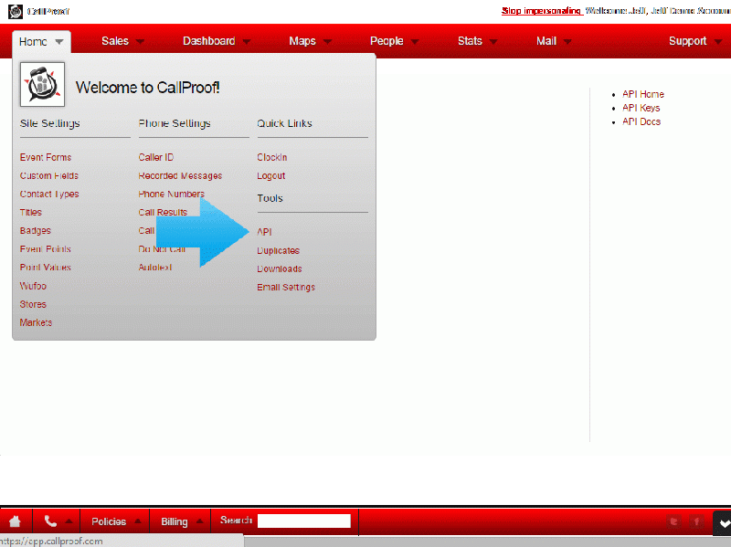
Task: Click the CallProof logo in the welcome panel
Action: [42, 85]
